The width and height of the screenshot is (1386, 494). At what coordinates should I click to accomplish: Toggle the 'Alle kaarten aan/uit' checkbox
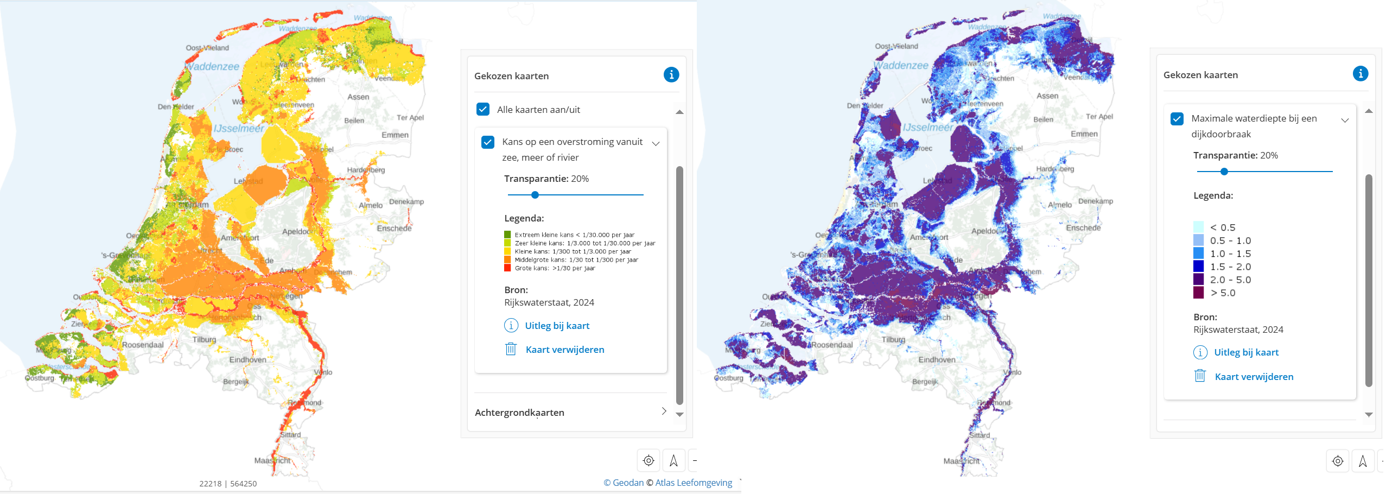click(483, 110)
